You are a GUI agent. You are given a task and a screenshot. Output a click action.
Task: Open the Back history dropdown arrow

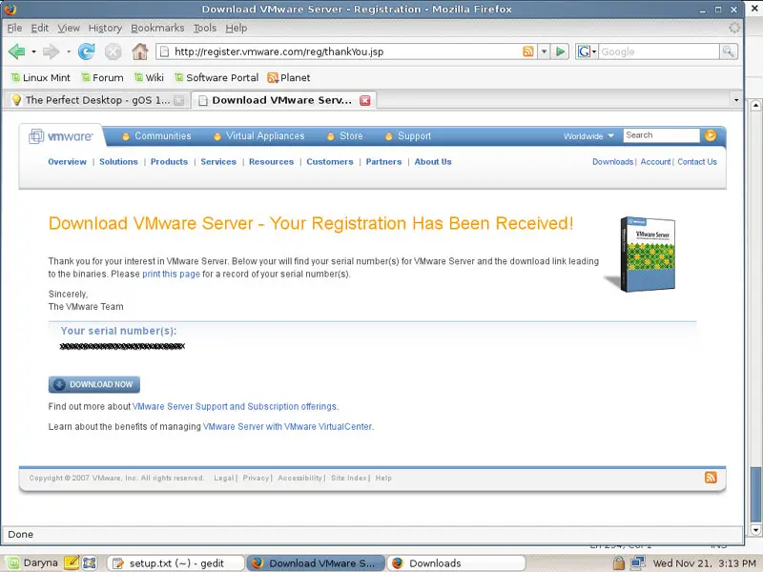point(33,51)
